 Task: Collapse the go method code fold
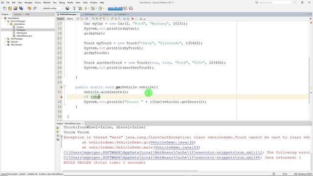(64, 86)
